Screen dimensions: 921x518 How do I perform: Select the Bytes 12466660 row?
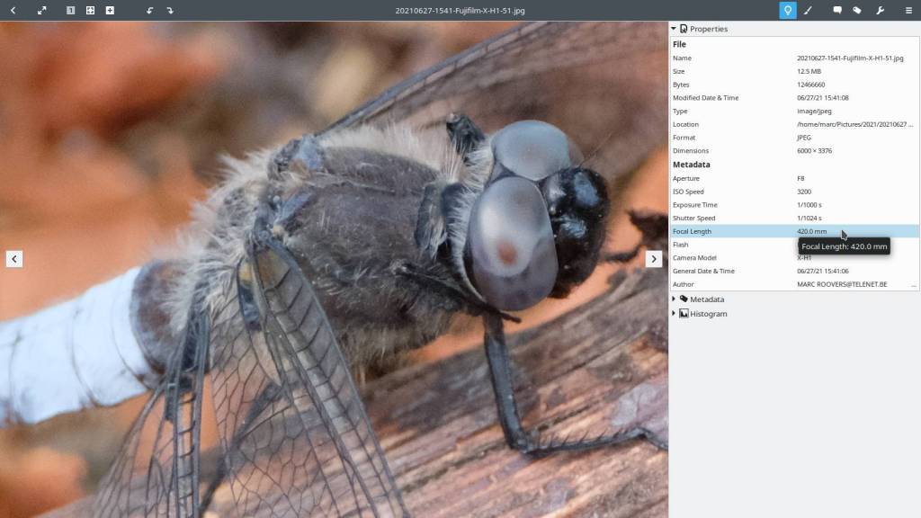coord(795,85)
